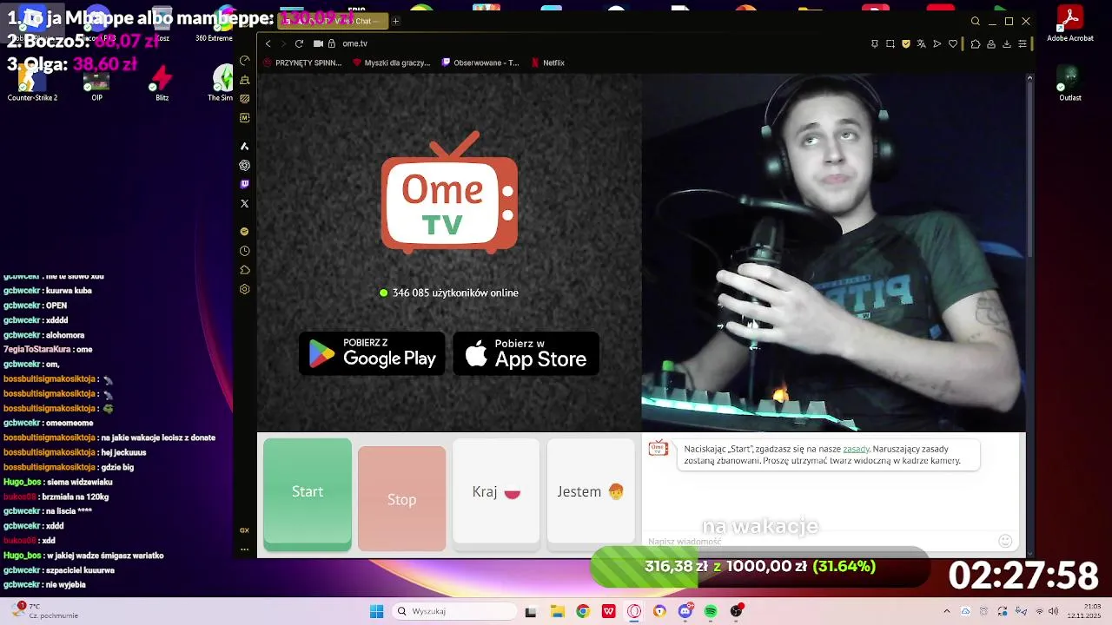Open PRZYNĘTY SPINN... bookmark

click(302, 62)
